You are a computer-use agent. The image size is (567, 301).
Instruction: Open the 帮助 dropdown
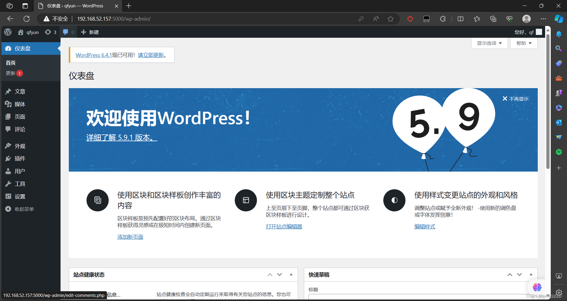523,43
